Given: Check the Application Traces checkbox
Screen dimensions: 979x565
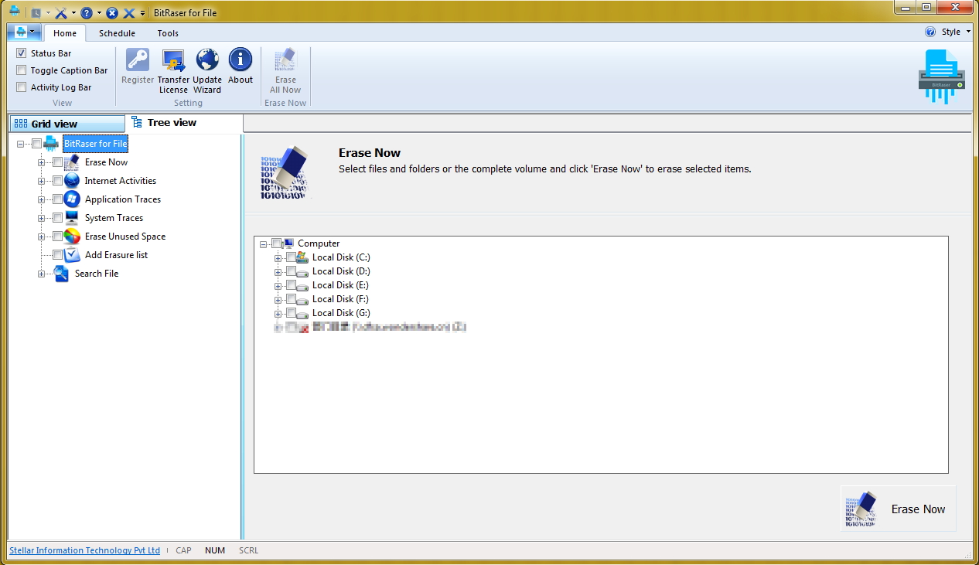Looking at the screenshot, I should point(57,199).
